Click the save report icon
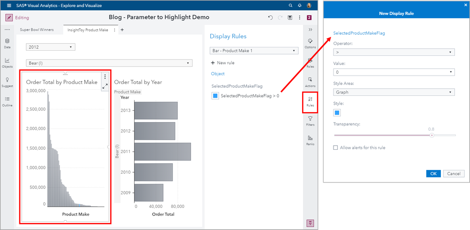 point(290,18)
